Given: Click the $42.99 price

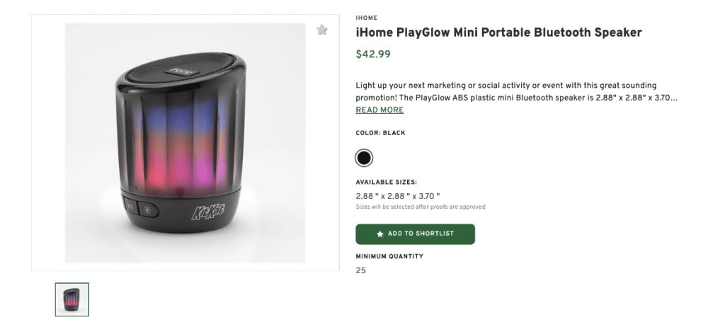Looking at the screenshot, I should [x=373, y=54].
